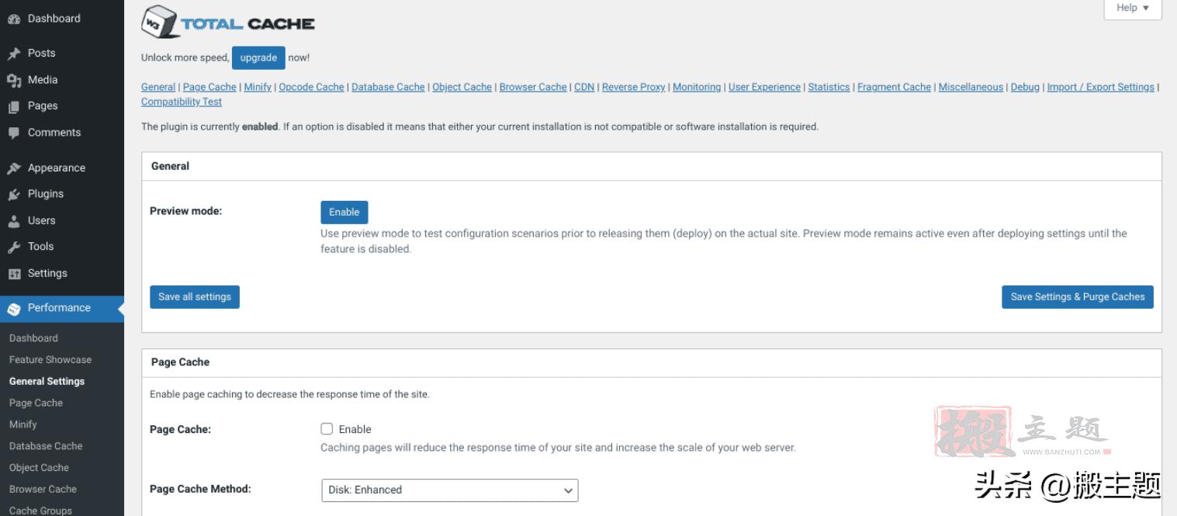Enable Preview mode with the Enable button
The image size is (1177, 516).
(x=344, y=213)
